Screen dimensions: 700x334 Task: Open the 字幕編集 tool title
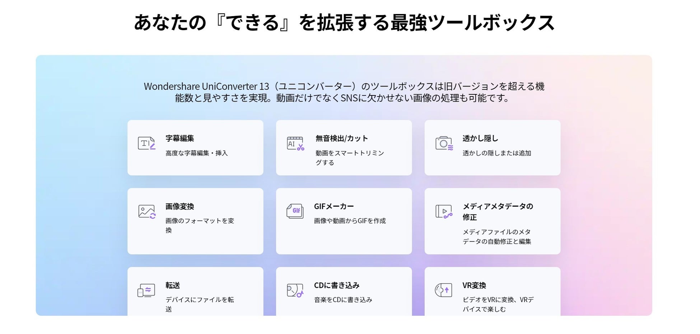[179, 138]
